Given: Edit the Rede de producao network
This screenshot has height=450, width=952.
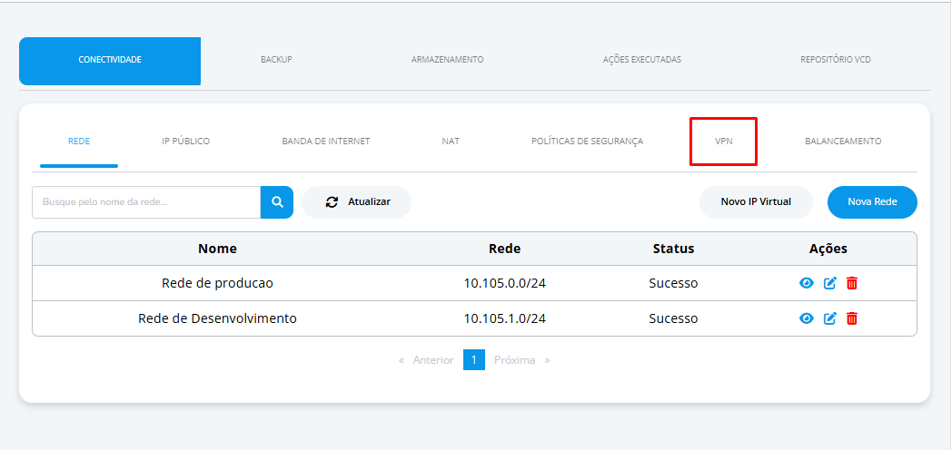Looking at the screenshot, I should [x=830, y=283].
